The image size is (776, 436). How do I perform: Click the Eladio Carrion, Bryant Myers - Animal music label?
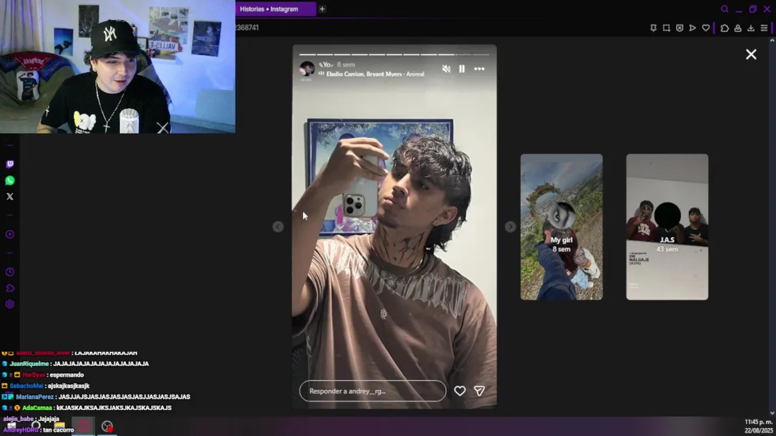click(x=375, y=74)
